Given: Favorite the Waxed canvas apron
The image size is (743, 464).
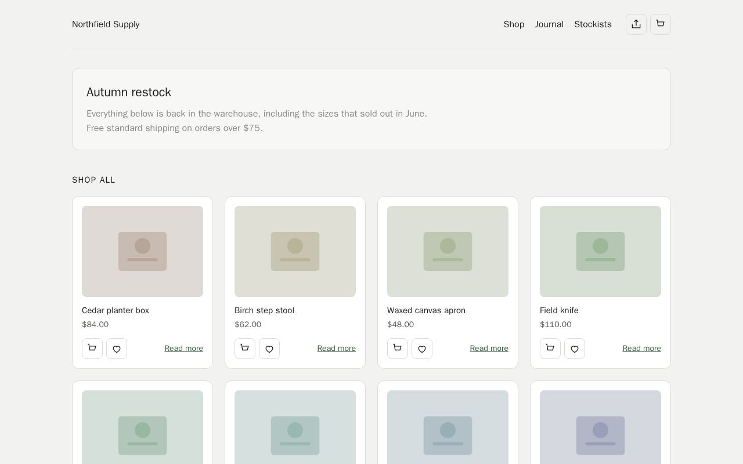Looking at the screenshot, I should [422, 349].
